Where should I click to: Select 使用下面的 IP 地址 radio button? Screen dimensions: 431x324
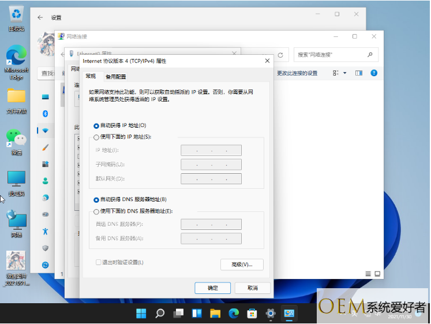tap(96, 137)
